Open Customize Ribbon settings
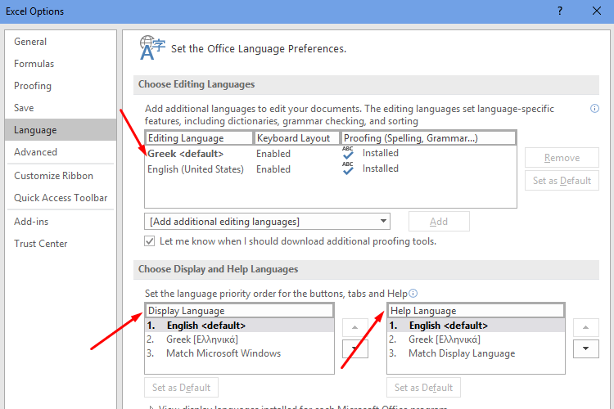The image size is (614, 409). pyautogui.click(x=61, y=176)
